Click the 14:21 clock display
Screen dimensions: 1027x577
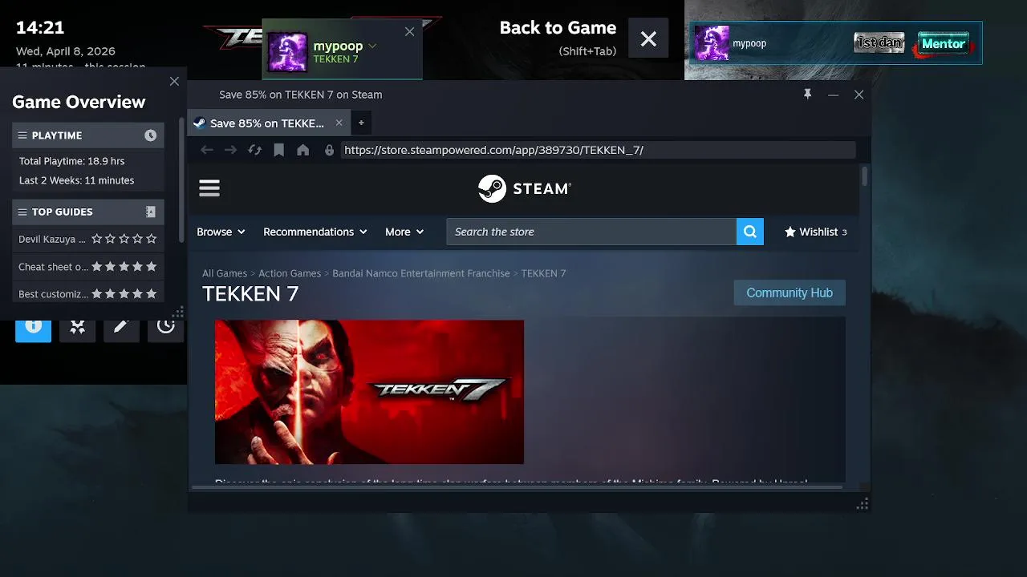coord(40,27)
